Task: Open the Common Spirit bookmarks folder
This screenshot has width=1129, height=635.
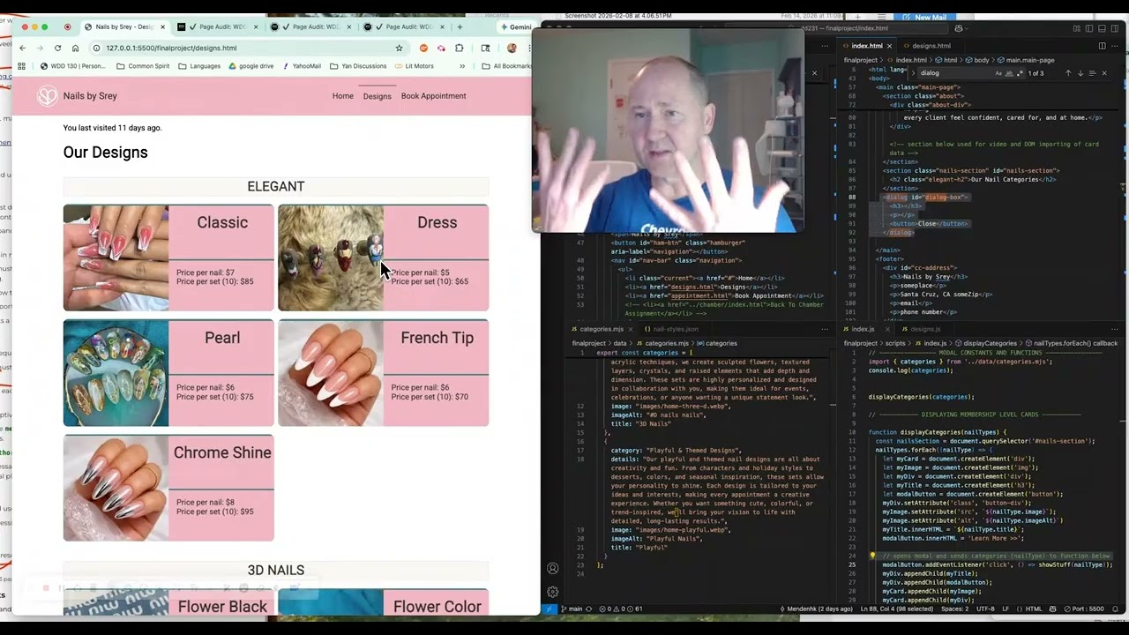Action: pos(143,66)
